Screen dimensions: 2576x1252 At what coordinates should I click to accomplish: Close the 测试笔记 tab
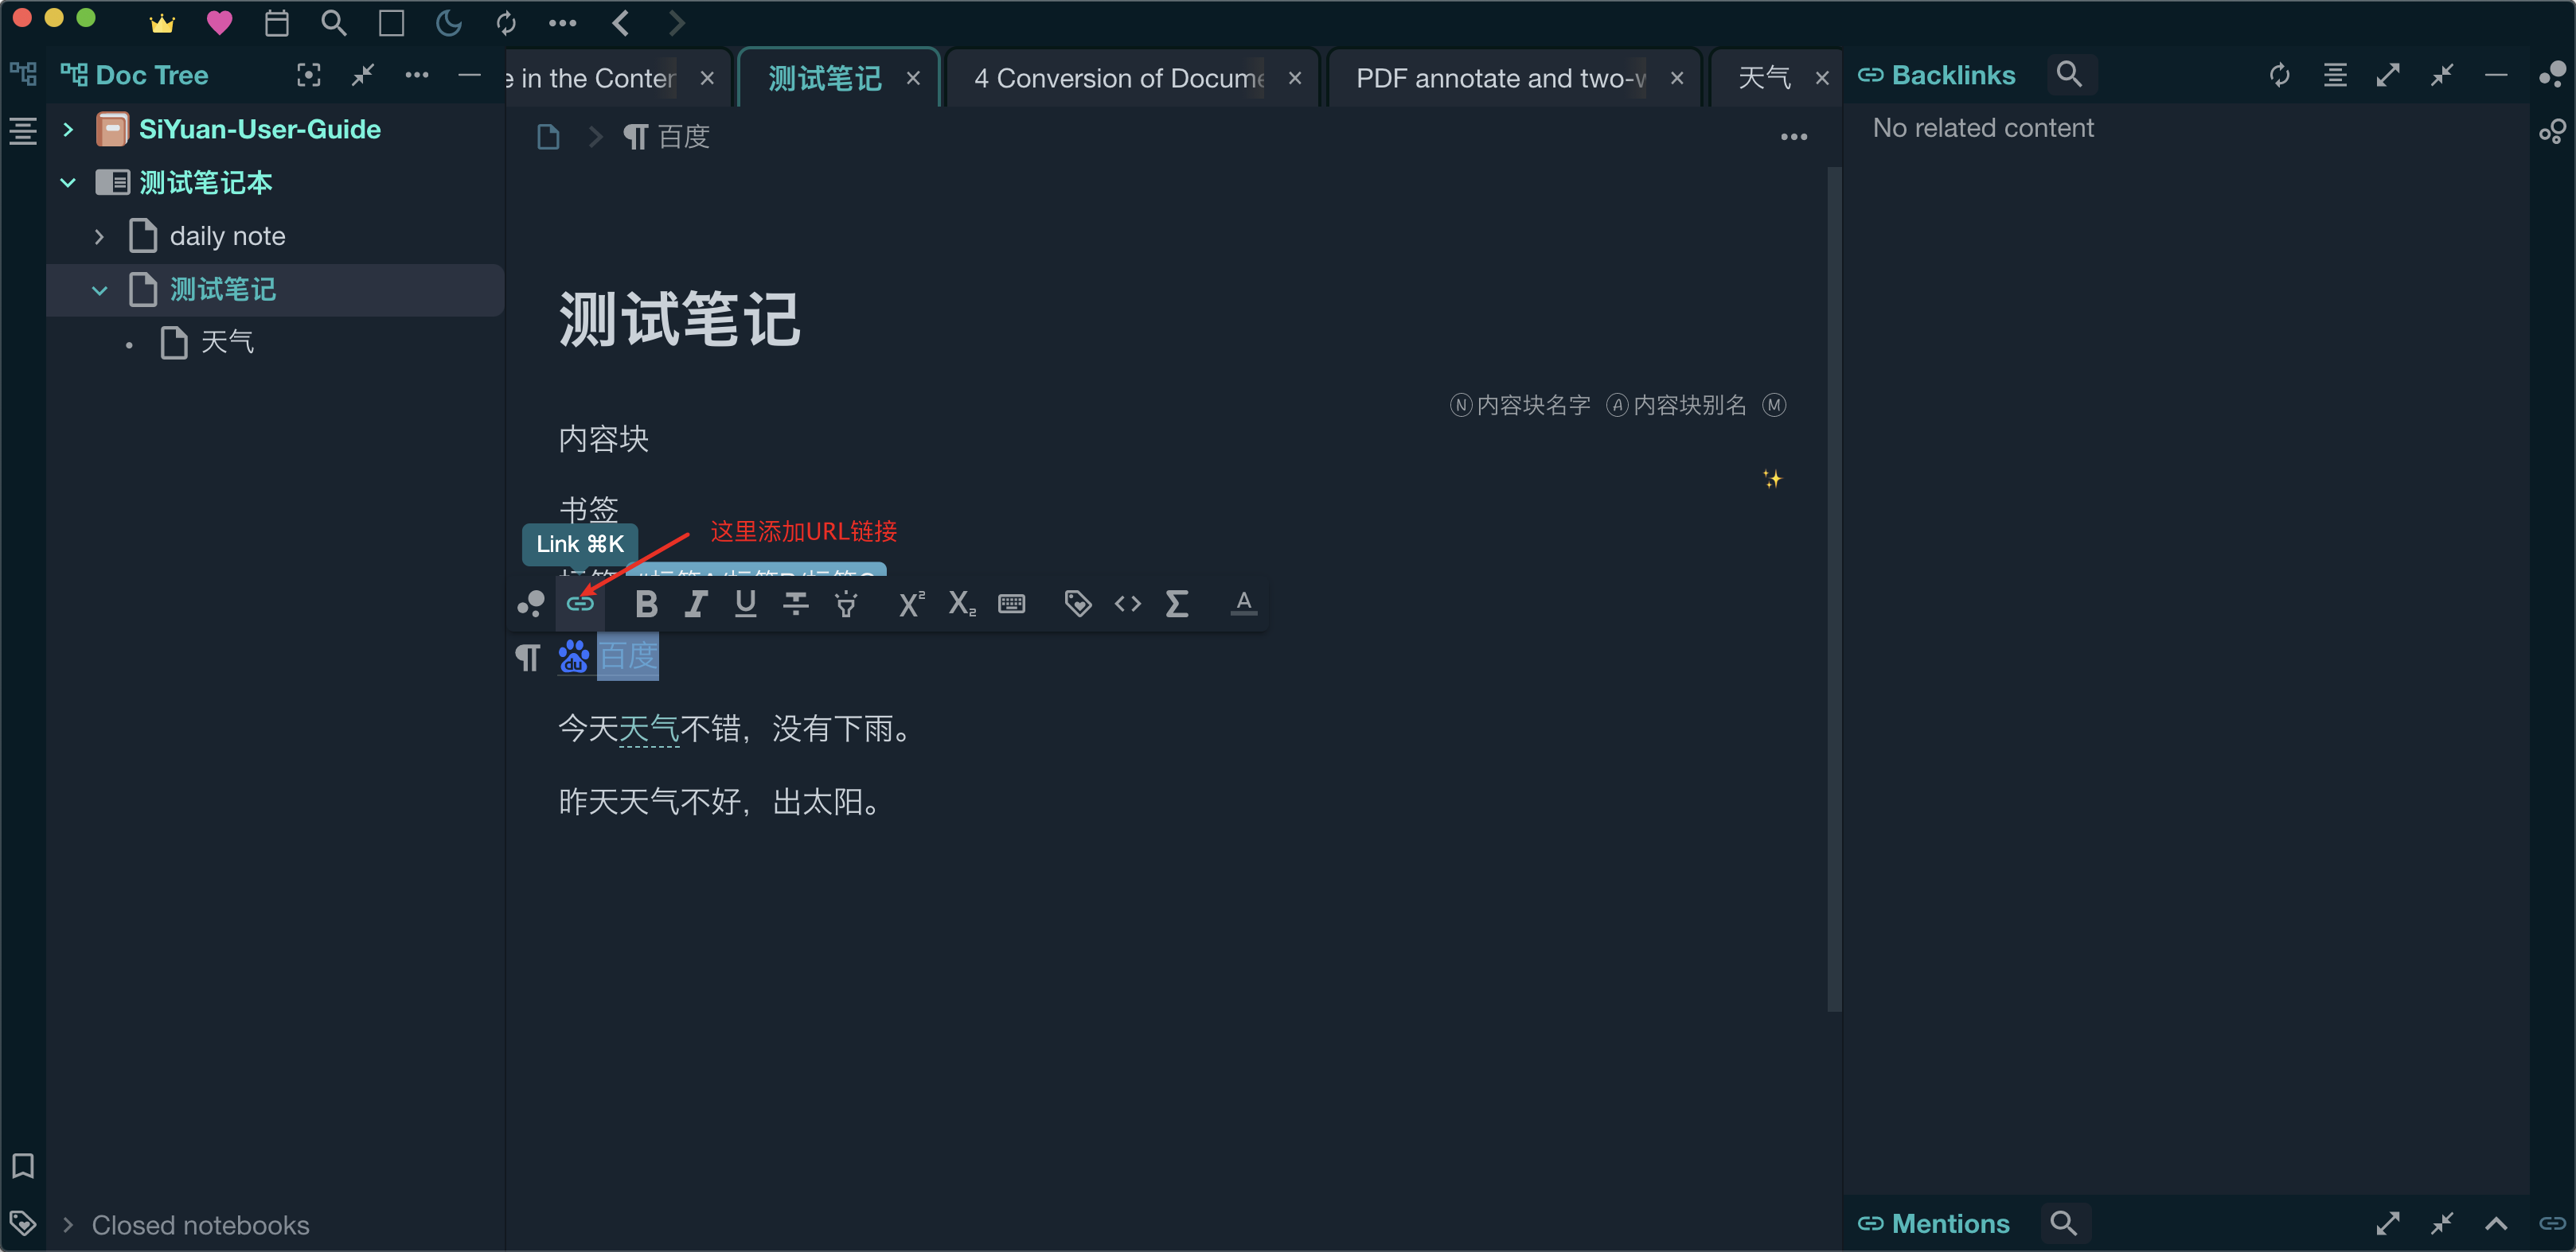coord(913,78)
